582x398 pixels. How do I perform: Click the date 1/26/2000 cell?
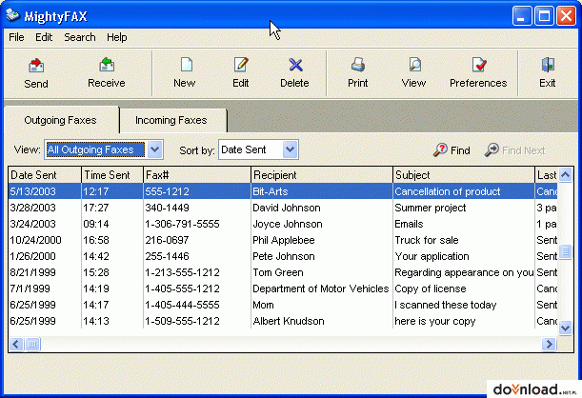click(x=32, y=256)
